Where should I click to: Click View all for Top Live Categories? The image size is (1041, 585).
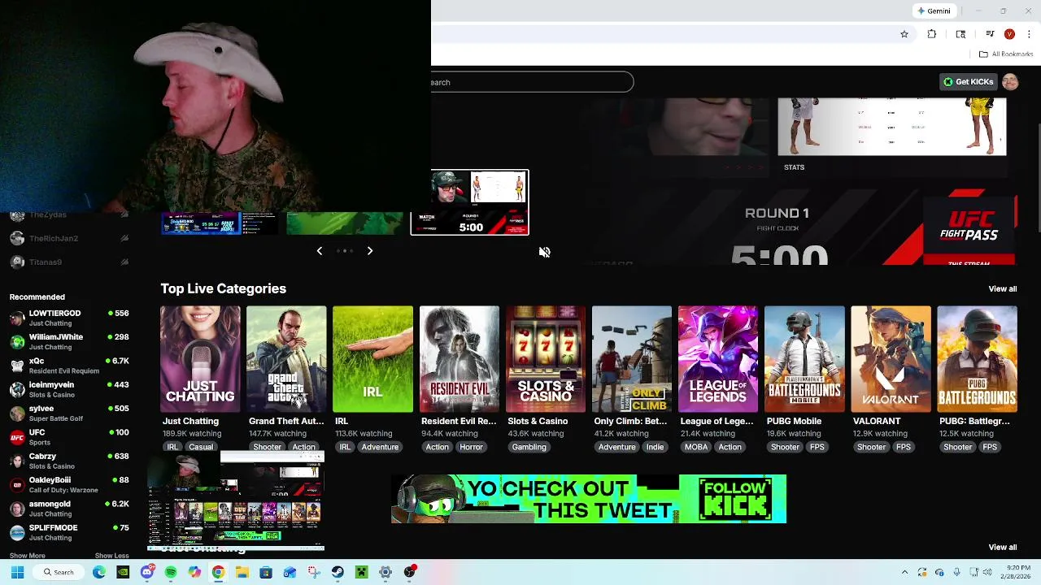(x=1002, y=289)
